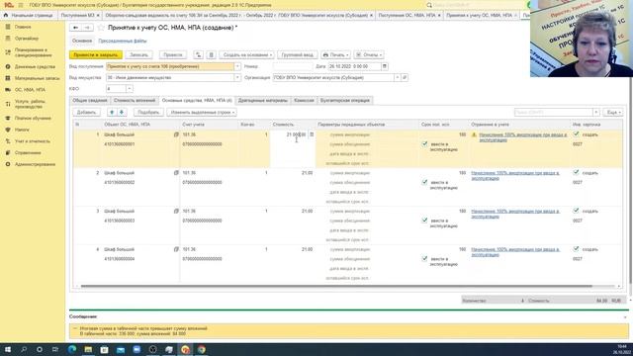Open Изменить выделенные строки dropdown
This screenshot has height=356, width=633.
[202, 112]
